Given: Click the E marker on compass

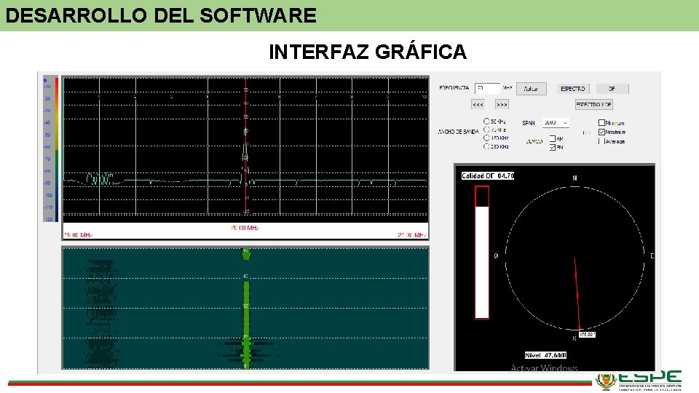Looking at the screenshot, I should 652,255.
